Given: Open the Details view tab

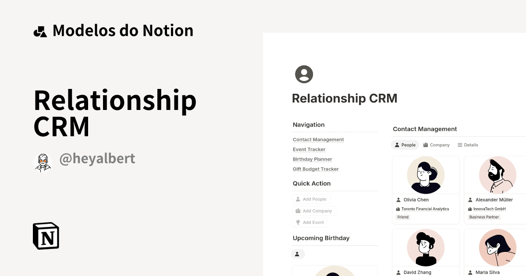Looking at the screenshot, I should [467, 145].
